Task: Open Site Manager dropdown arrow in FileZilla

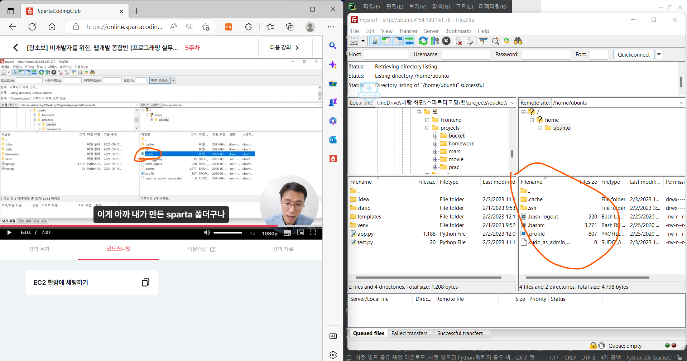Action: (363, 41)
